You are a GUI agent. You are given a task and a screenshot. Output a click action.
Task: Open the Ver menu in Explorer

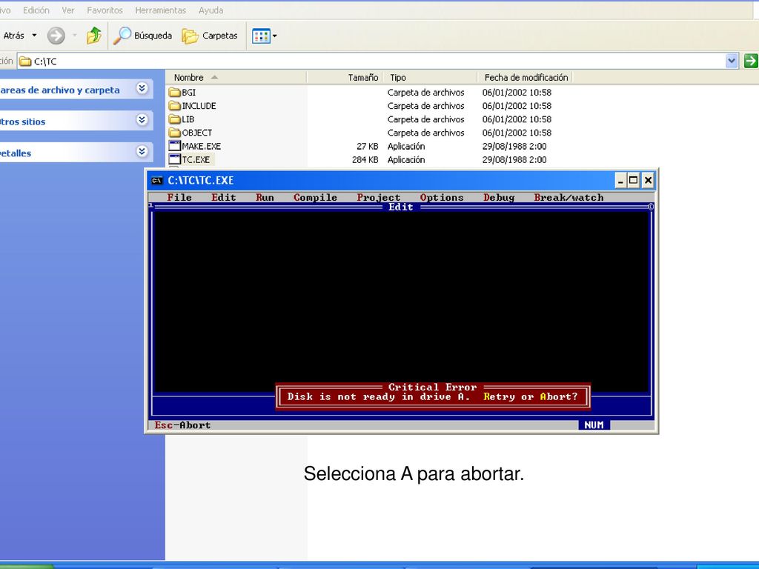point(67,10)
